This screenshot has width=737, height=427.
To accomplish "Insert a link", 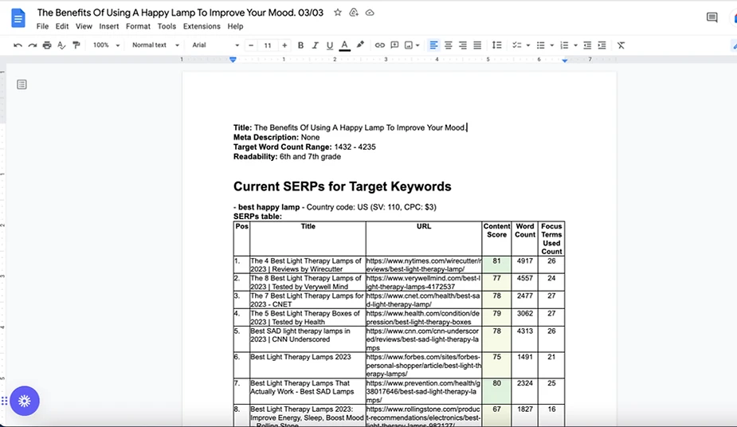I will coord(380,45).
